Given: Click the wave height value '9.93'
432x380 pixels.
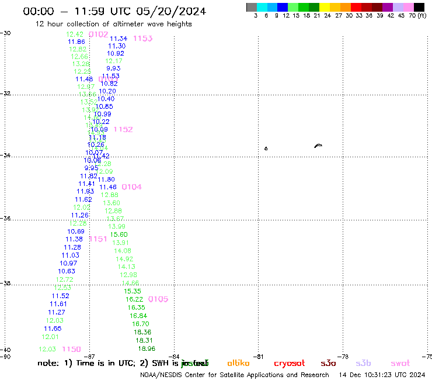Looking at the screenshot, I should 113,68.
